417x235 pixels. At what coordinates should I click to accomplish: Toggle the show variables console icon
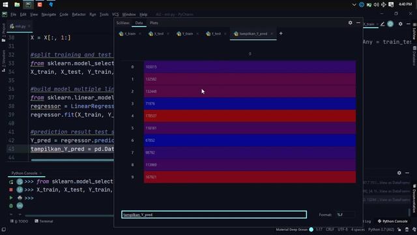(20, 206)
